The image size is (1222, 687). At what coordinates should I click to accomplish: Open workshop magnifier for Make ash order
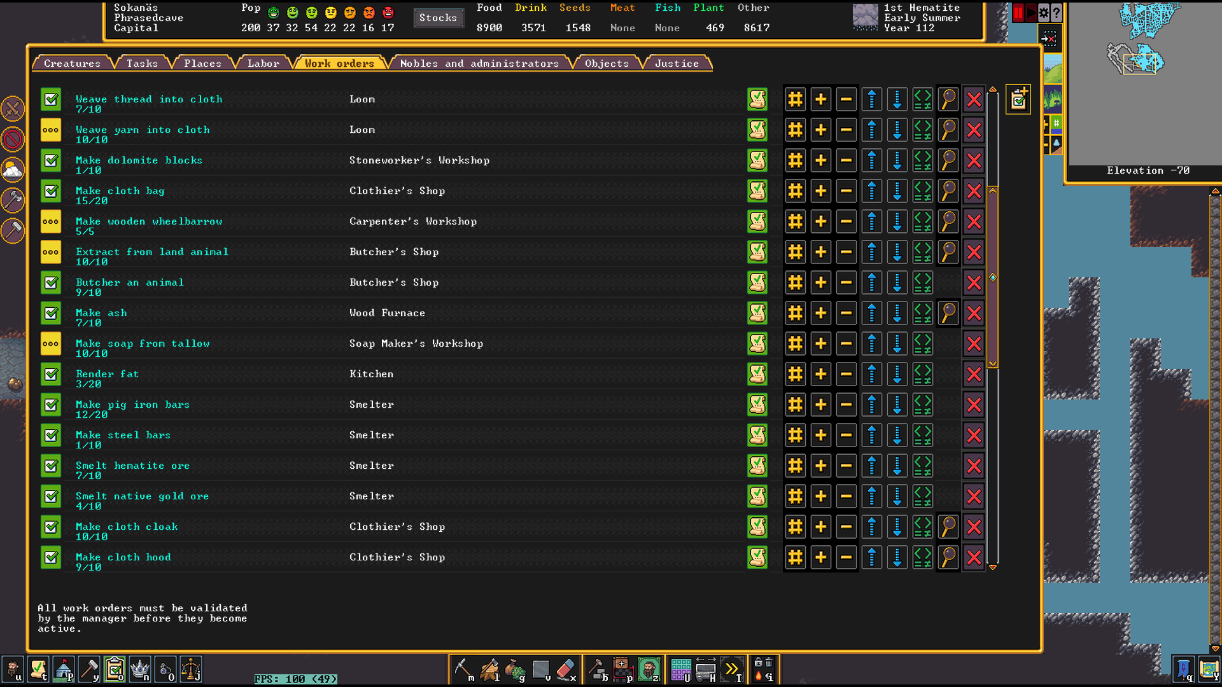click(x=948, y=313)
